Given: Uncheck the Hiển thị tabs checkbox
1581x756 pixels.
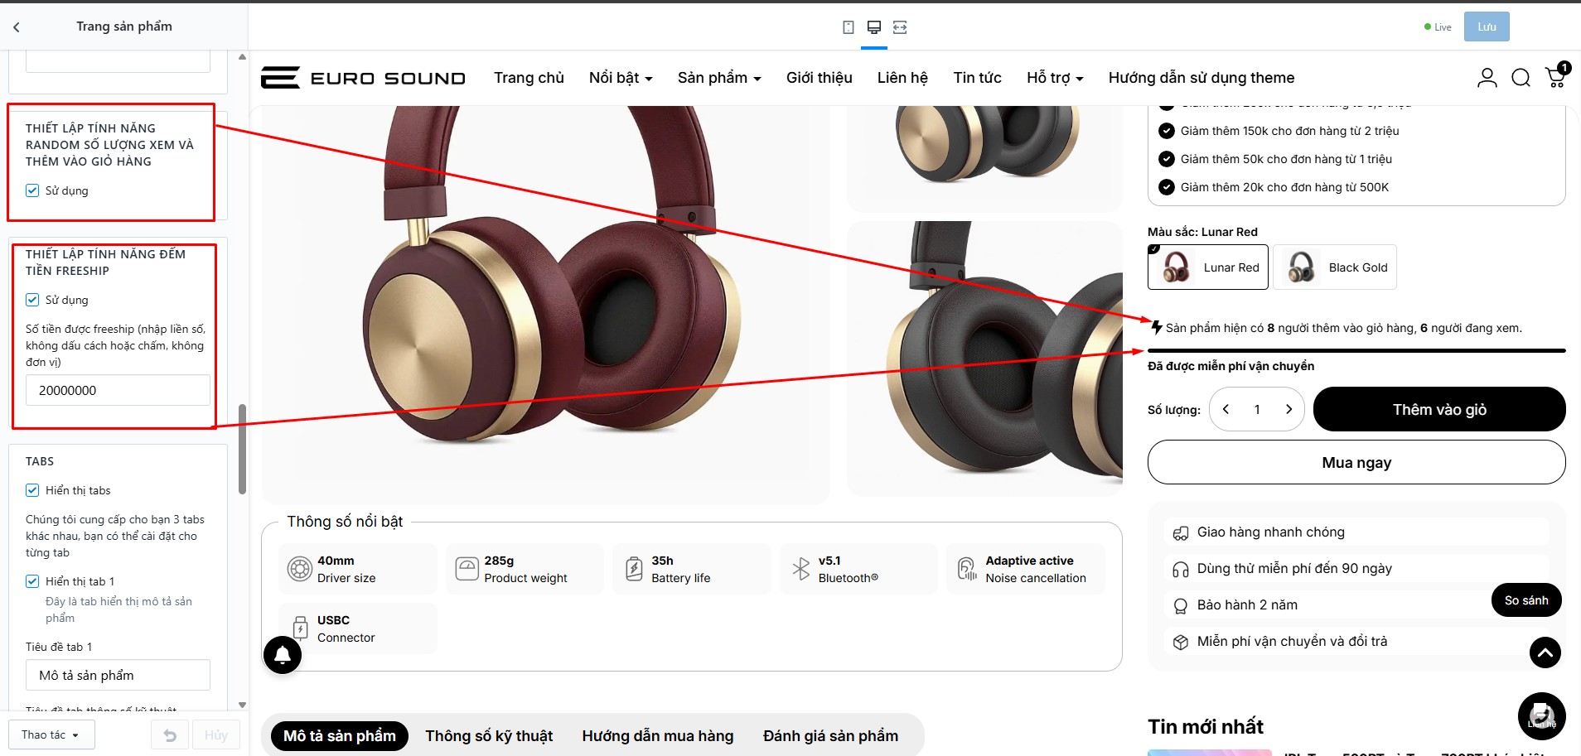Looking at the screenshot, I should pyautogui.click(x=32, y=490).
